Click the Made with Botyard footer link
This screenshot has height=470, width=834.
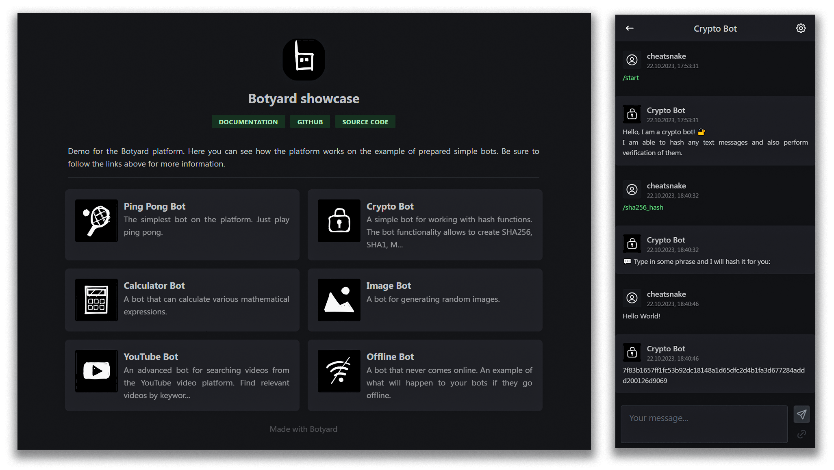point(303,429)
